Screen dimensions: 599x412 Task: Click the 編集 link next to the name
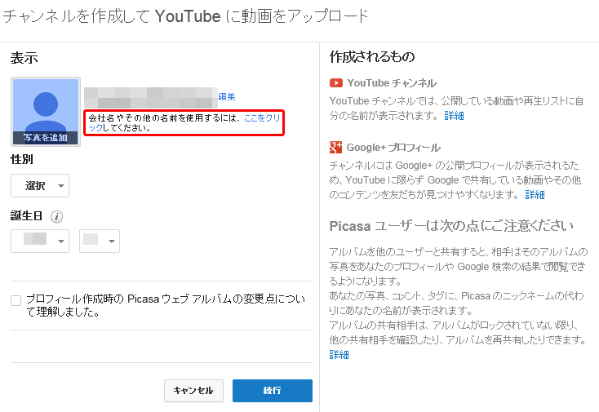(227, 97)
